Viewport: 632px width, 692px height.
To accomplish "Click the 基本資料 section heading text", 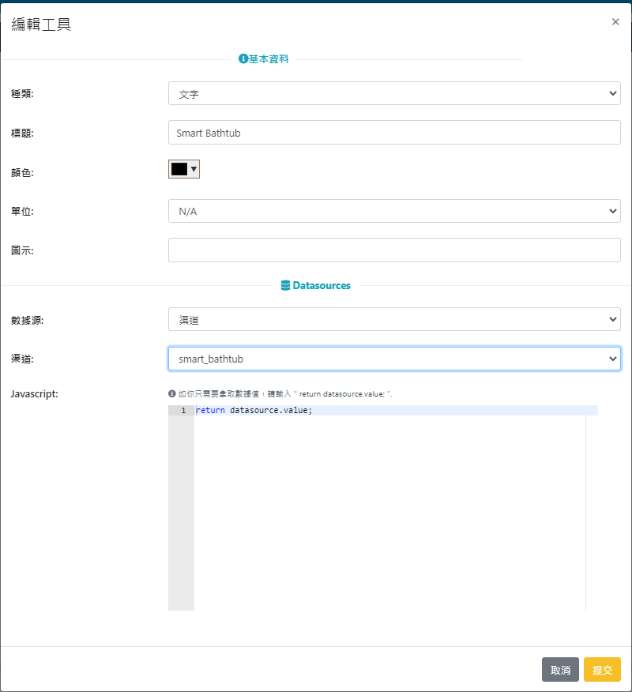I will coord(269,59).
